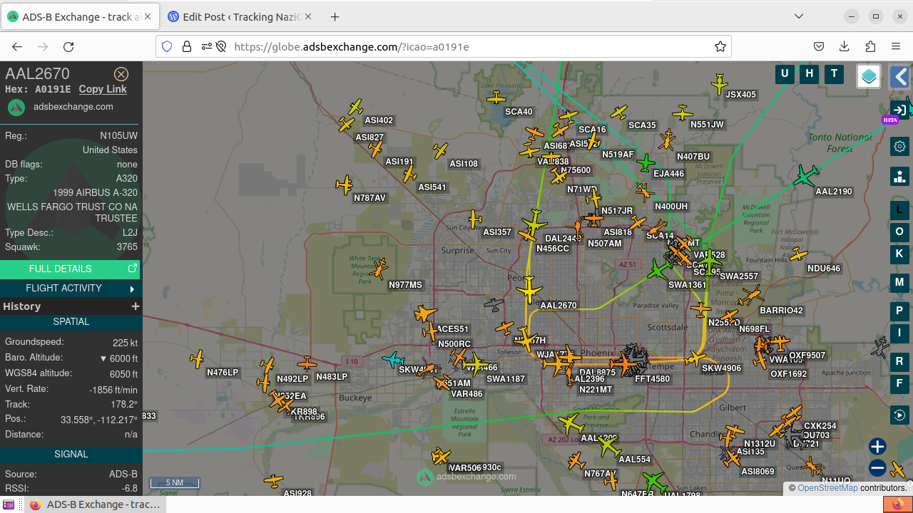Close the AAL2670 aircraft info panel
This screenshot has height=513, width=913.
point(121,74)
